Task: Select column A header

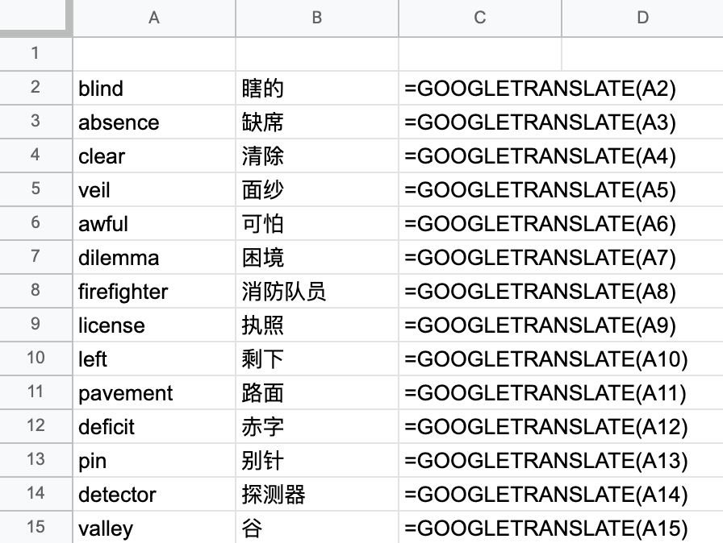Action: pyautogui.click(x=154, y=18)
